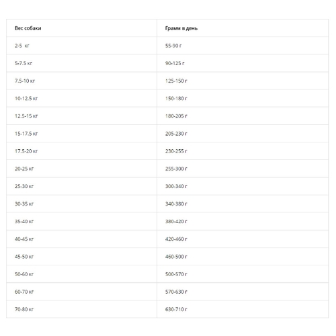Select the '30-35 кг' weight cell
Viewport: 336px width, 336px height.
click(24, 204)
